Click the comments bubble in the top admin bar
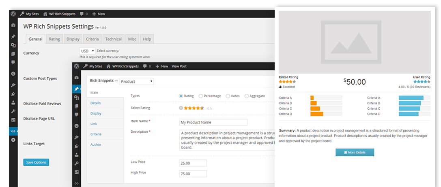 coord(83,14)
